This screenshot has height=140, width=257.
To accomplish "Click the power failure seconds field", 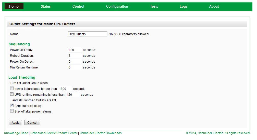I will point(65,89).
